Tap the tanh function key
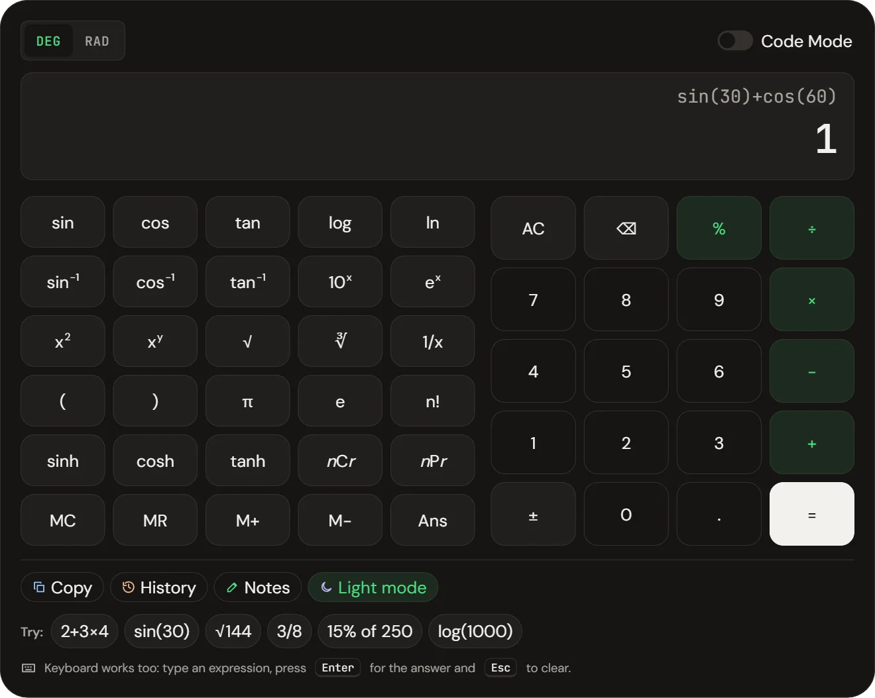Image resolution: width=875 pixels, height=698 pixels. click(x=247, y=460)
